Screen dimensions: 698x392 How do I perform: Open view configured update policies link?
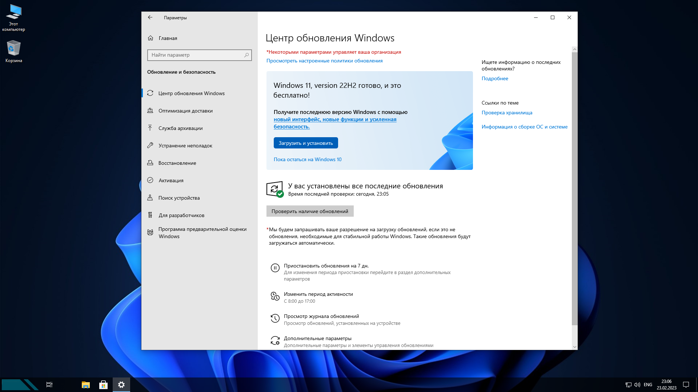point(324,61)
